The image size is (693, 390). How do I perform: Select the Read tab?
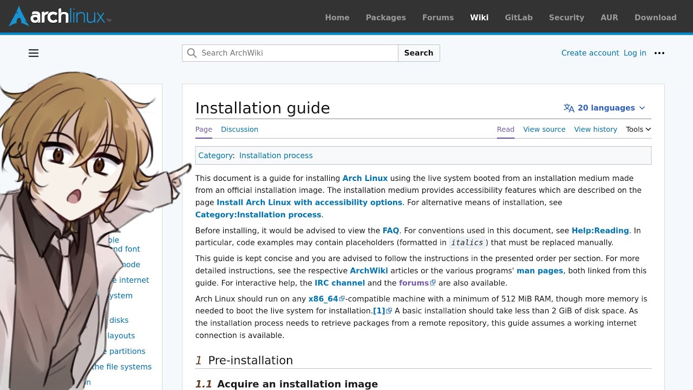[506, 129]
